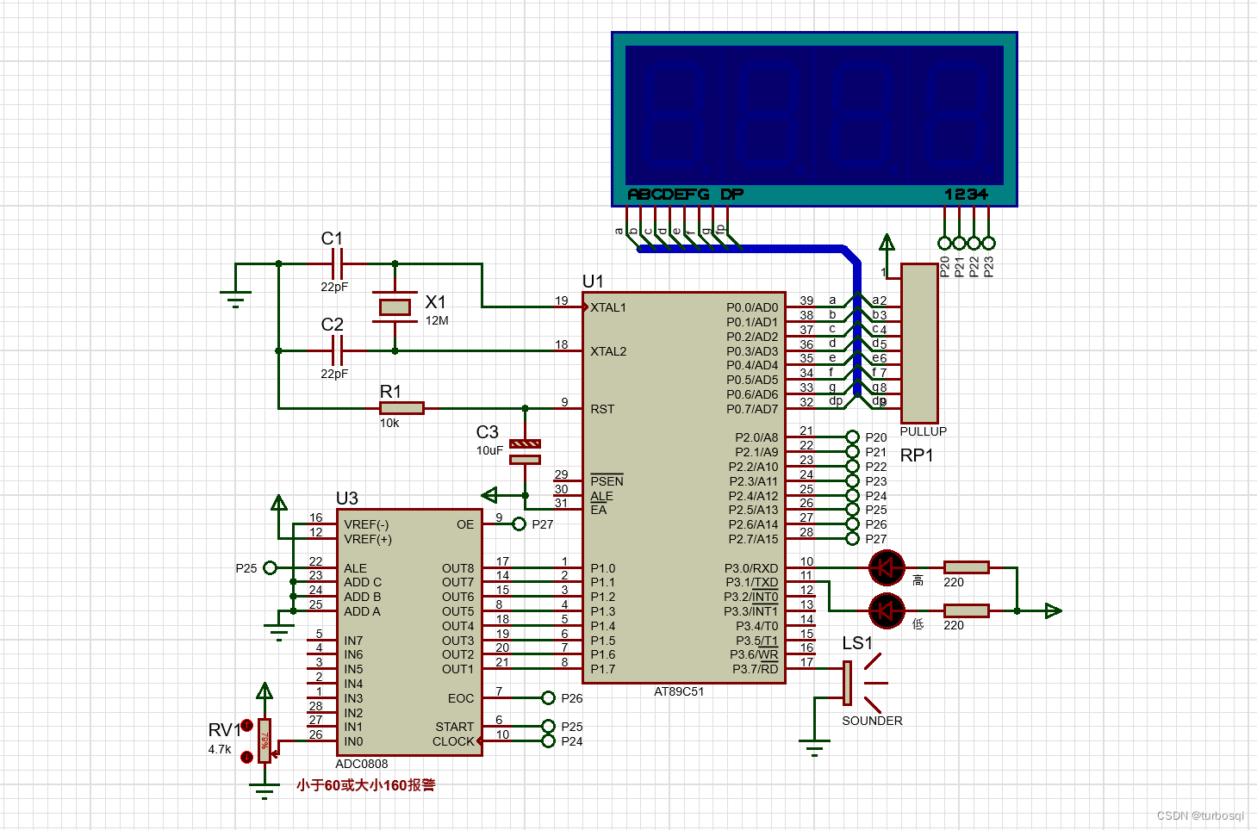Click the U3 reference label
The image size is (1257, 830).
(x=346, y=499)
